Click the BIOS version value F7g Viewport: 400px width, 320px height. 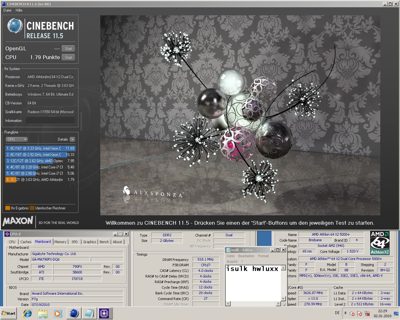77,299
